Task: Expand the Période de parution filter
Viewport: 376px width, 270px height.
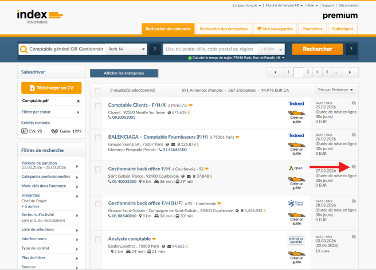Action: pos(50,165)
